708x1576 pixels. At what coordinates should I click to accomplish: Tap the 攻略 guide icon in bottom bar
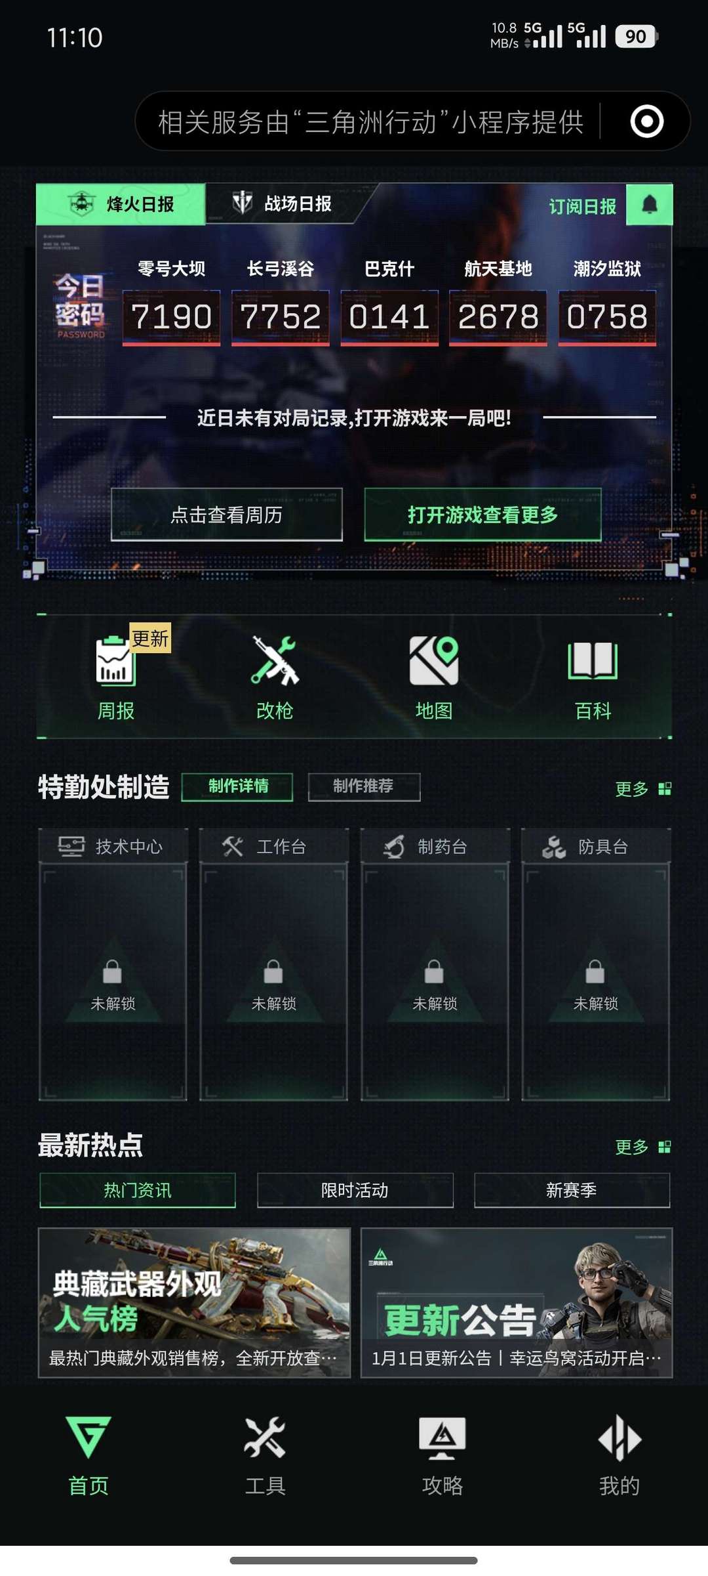coord(442,1438)
